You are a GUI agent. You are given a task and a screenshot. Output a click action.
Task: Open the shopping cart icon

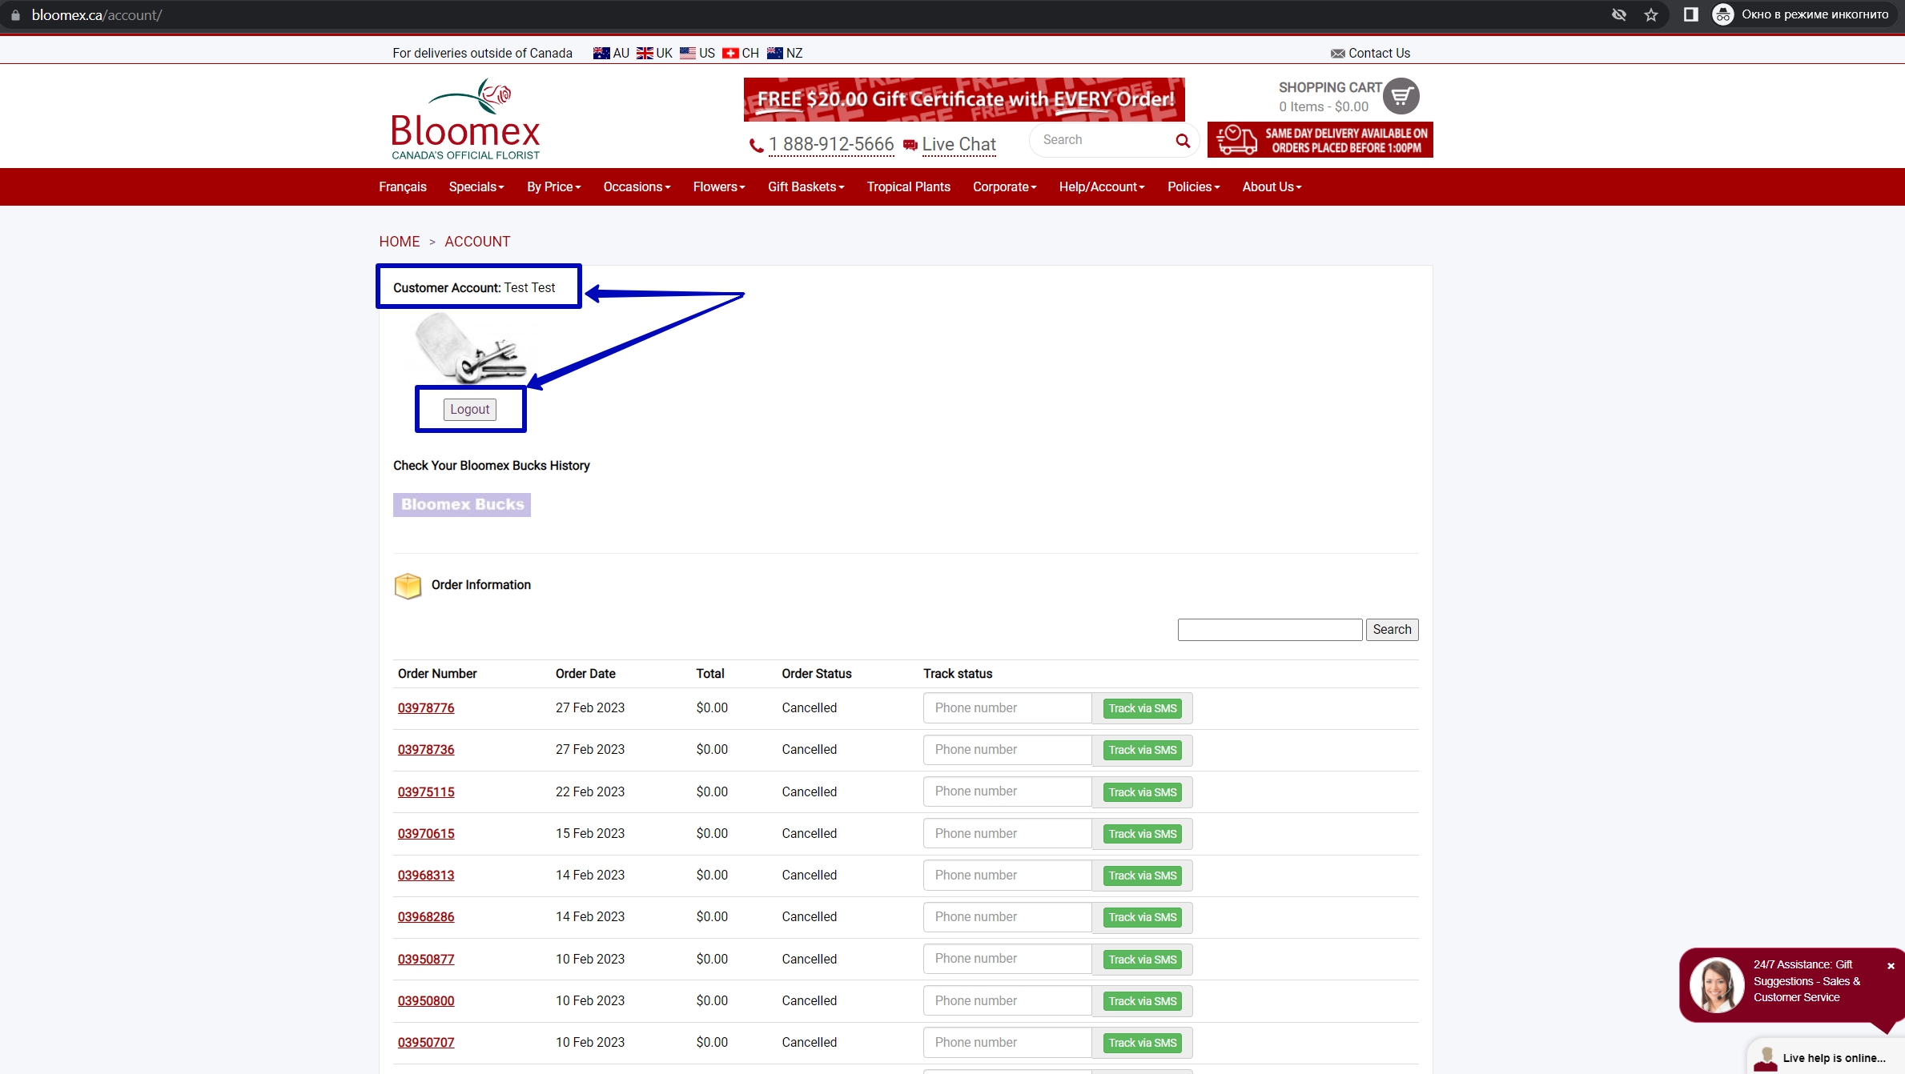1401,96
